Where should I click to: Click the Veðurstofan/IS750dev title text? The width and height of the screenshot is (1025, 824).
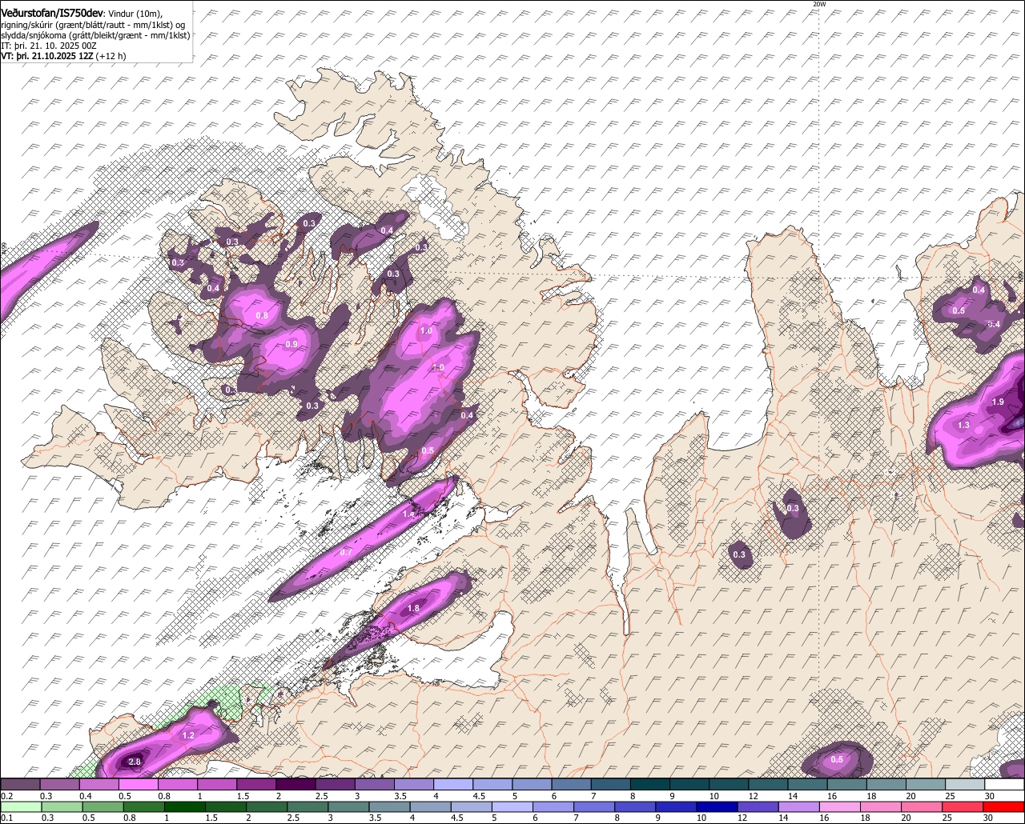tap(52, 14)
